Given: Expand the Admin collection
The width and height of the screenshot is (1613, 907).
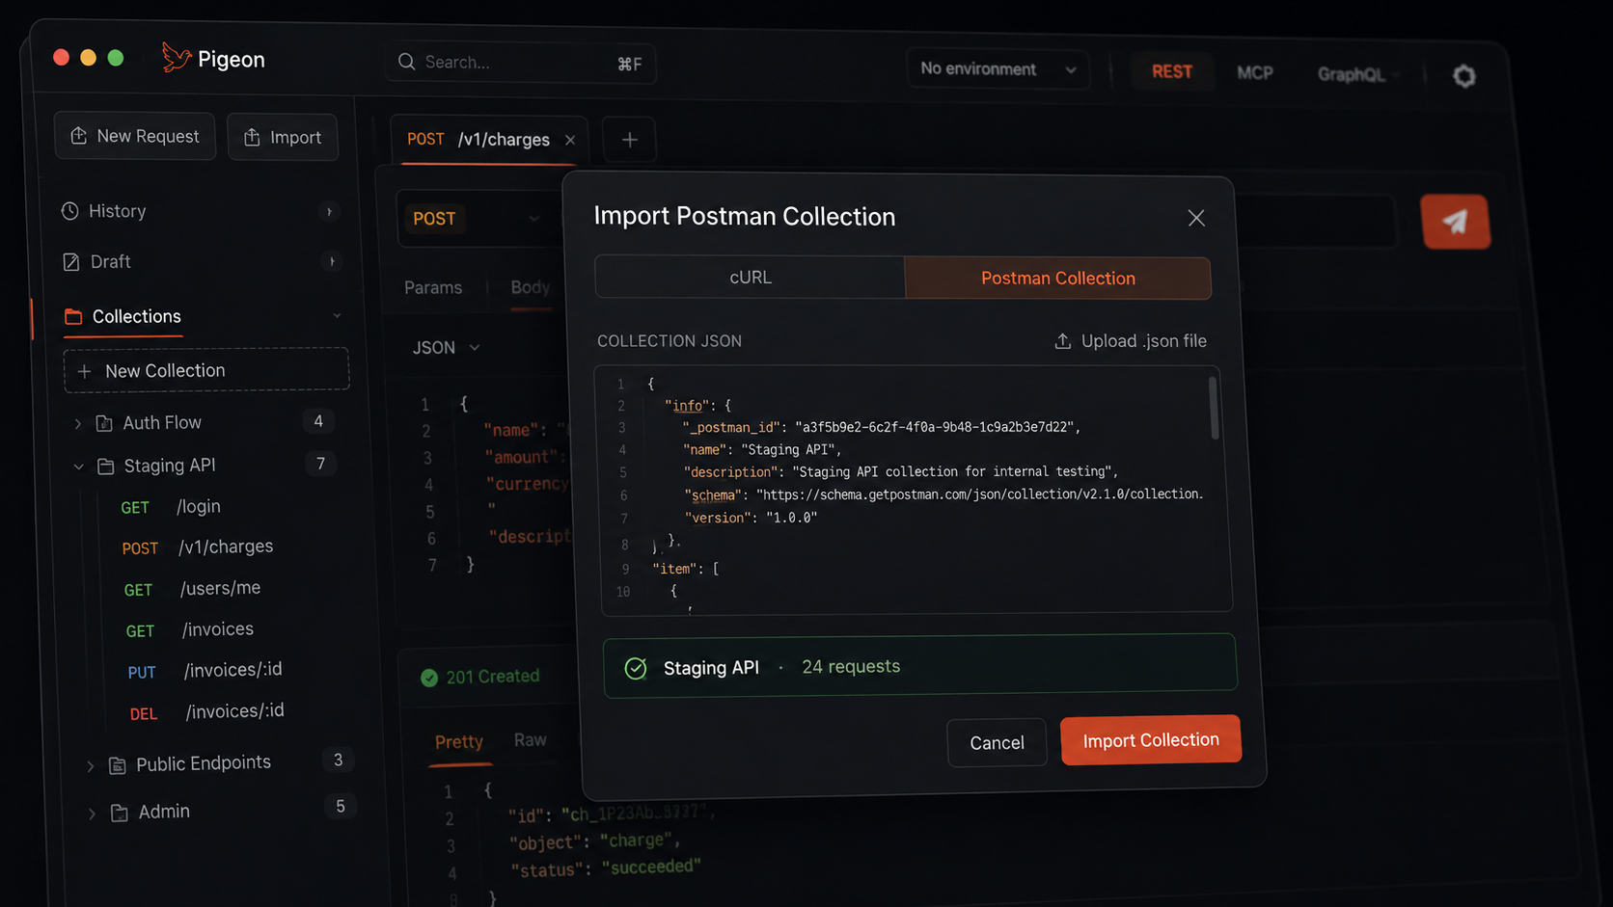Looking at the screenshot, I should coord(92,814).
